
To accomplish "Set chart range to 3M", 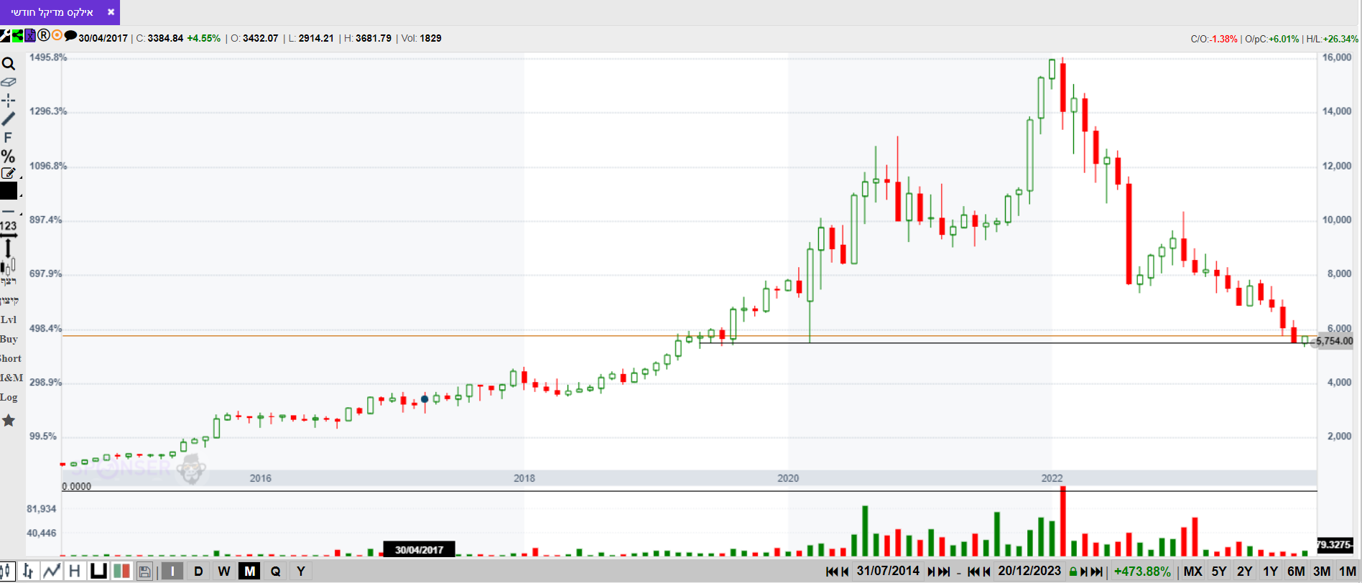I will point(1322,572).
